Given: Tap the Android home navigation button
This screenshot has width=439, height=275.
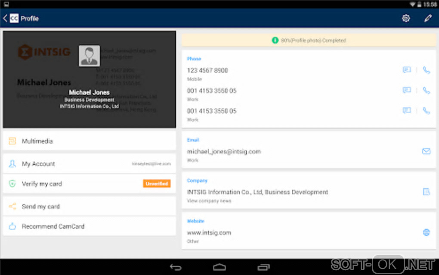Looking at the screenshot, I should click(219, 267).
